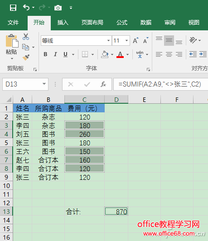Screen dimensions: 208x241
Task: Increase font size with large A icon
Action: tap(136, 40)
